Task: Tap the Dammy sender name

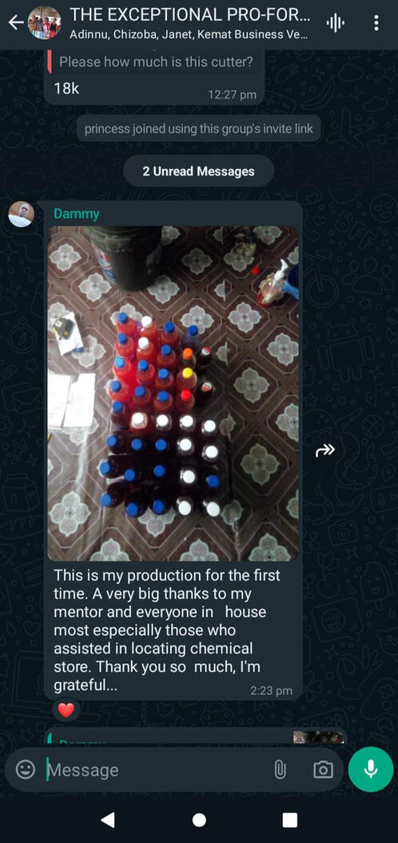Action: click(x=76, y=214)
